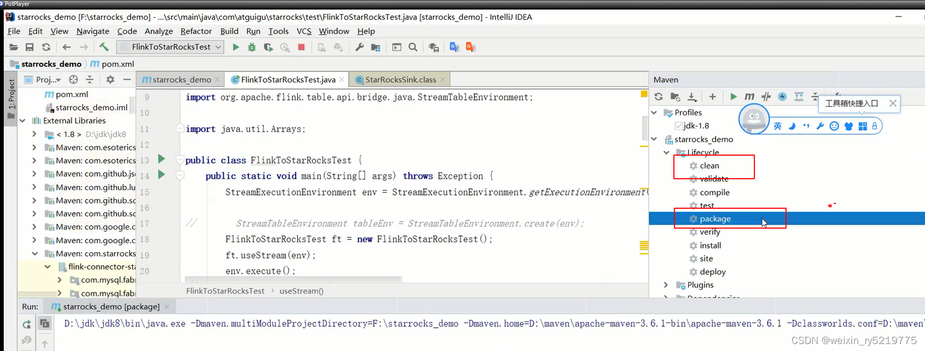The height and width of the screenshot is (351, 925).
Task: Select the clean lifecycle goal
Action: pos(709,166)
